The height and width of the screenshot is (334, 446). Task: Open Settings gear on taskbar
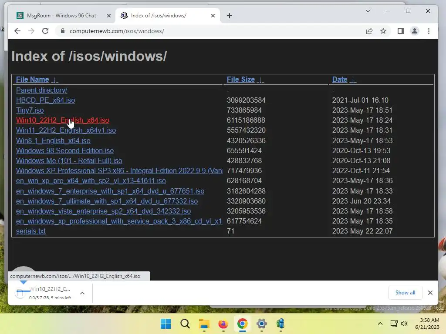coord(261,324)
